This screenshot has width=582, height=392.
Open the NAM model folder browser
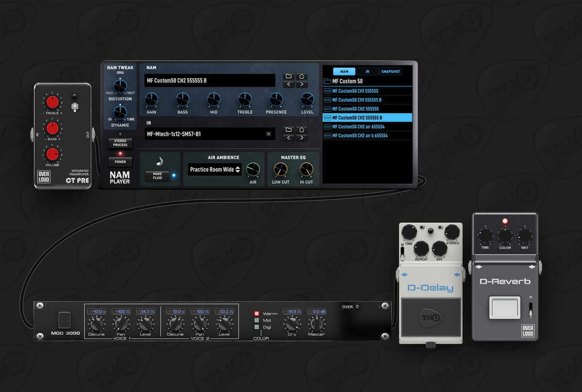pos(289,76)
